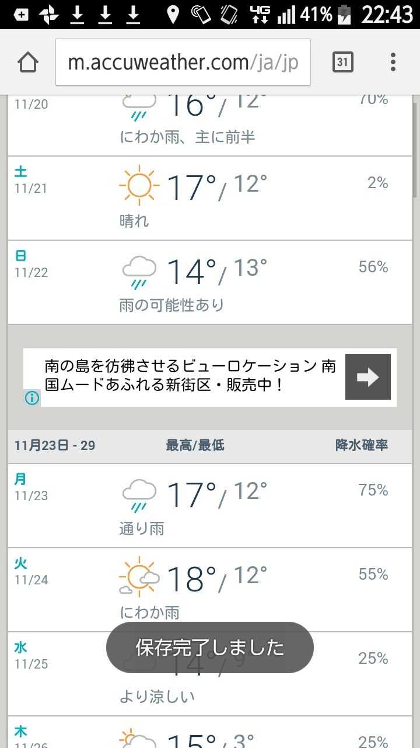Screen dimensions: 420x748
Task: Click the ad info icon
Action: click(x=32, y=398)
